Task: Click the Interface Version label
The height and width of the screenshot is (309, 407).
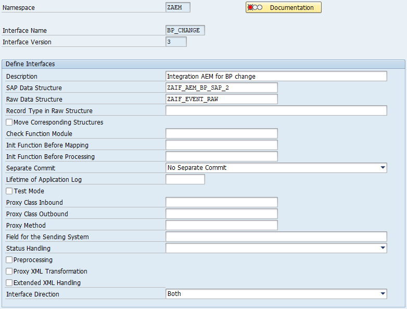Action: coord(27,42)
